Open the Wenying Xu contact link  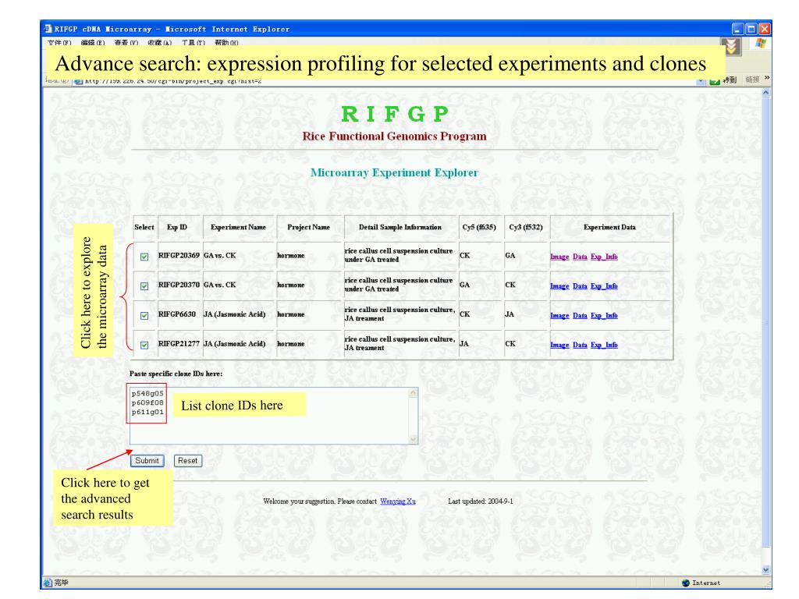(x=398, y=502)
